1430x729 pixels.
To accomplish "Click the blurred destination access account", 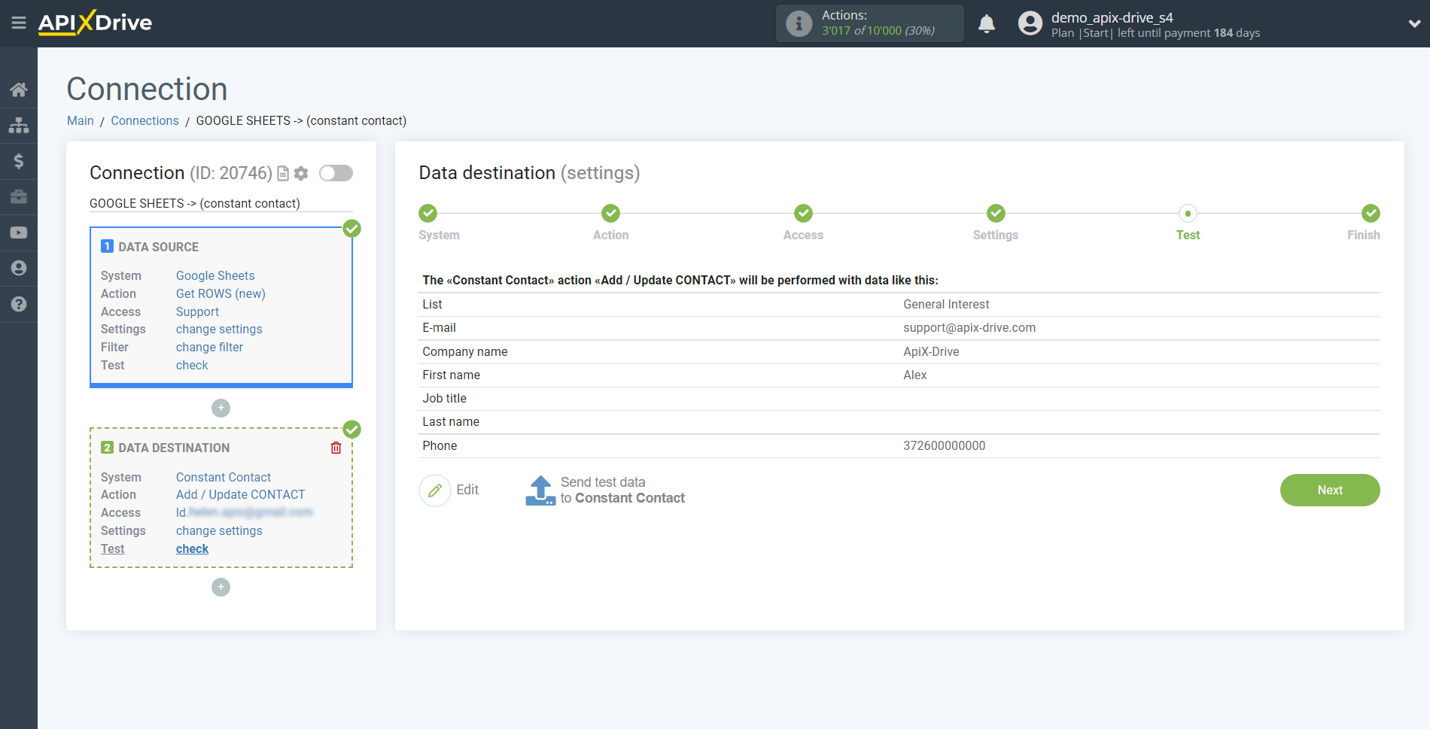I will 245,512.
